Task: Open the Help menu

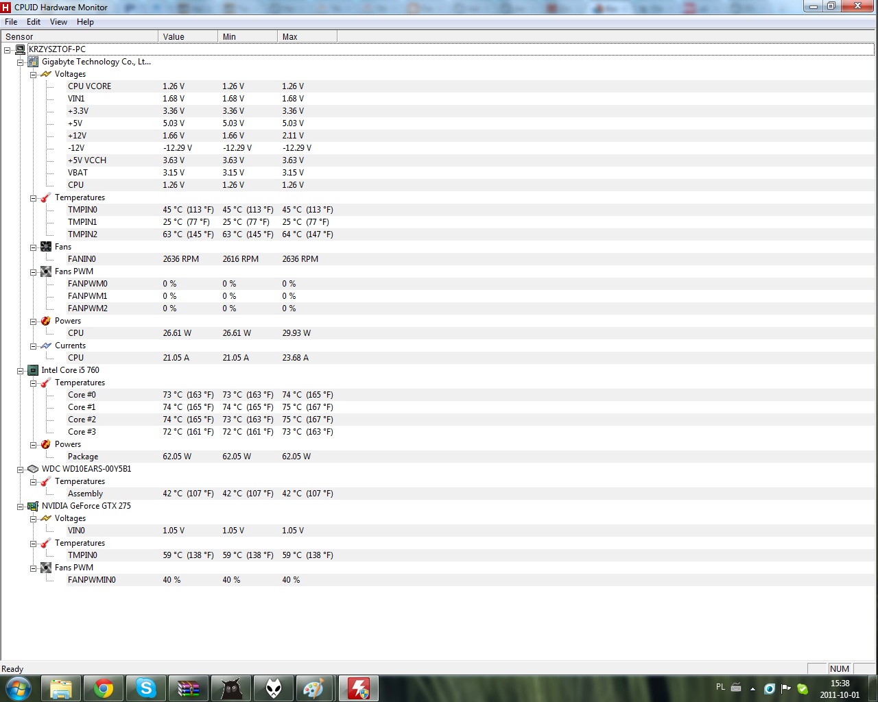Action: [x=85, y=22]
